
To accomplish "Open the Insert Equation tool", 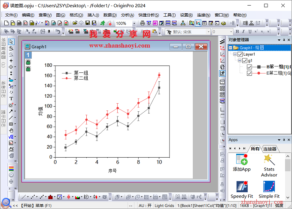I will tap(11, 137).
